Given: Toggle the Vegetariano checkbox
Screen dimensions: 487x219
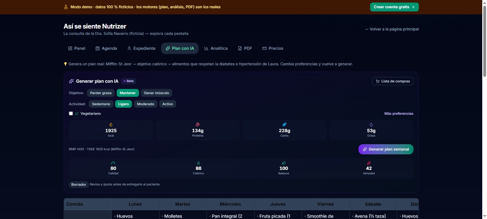Looking at the screenshot, I should 71,113.
